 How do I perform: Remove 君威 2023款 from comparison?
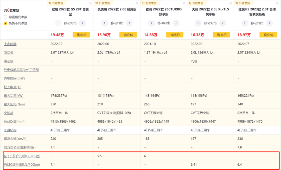[91, 3]
